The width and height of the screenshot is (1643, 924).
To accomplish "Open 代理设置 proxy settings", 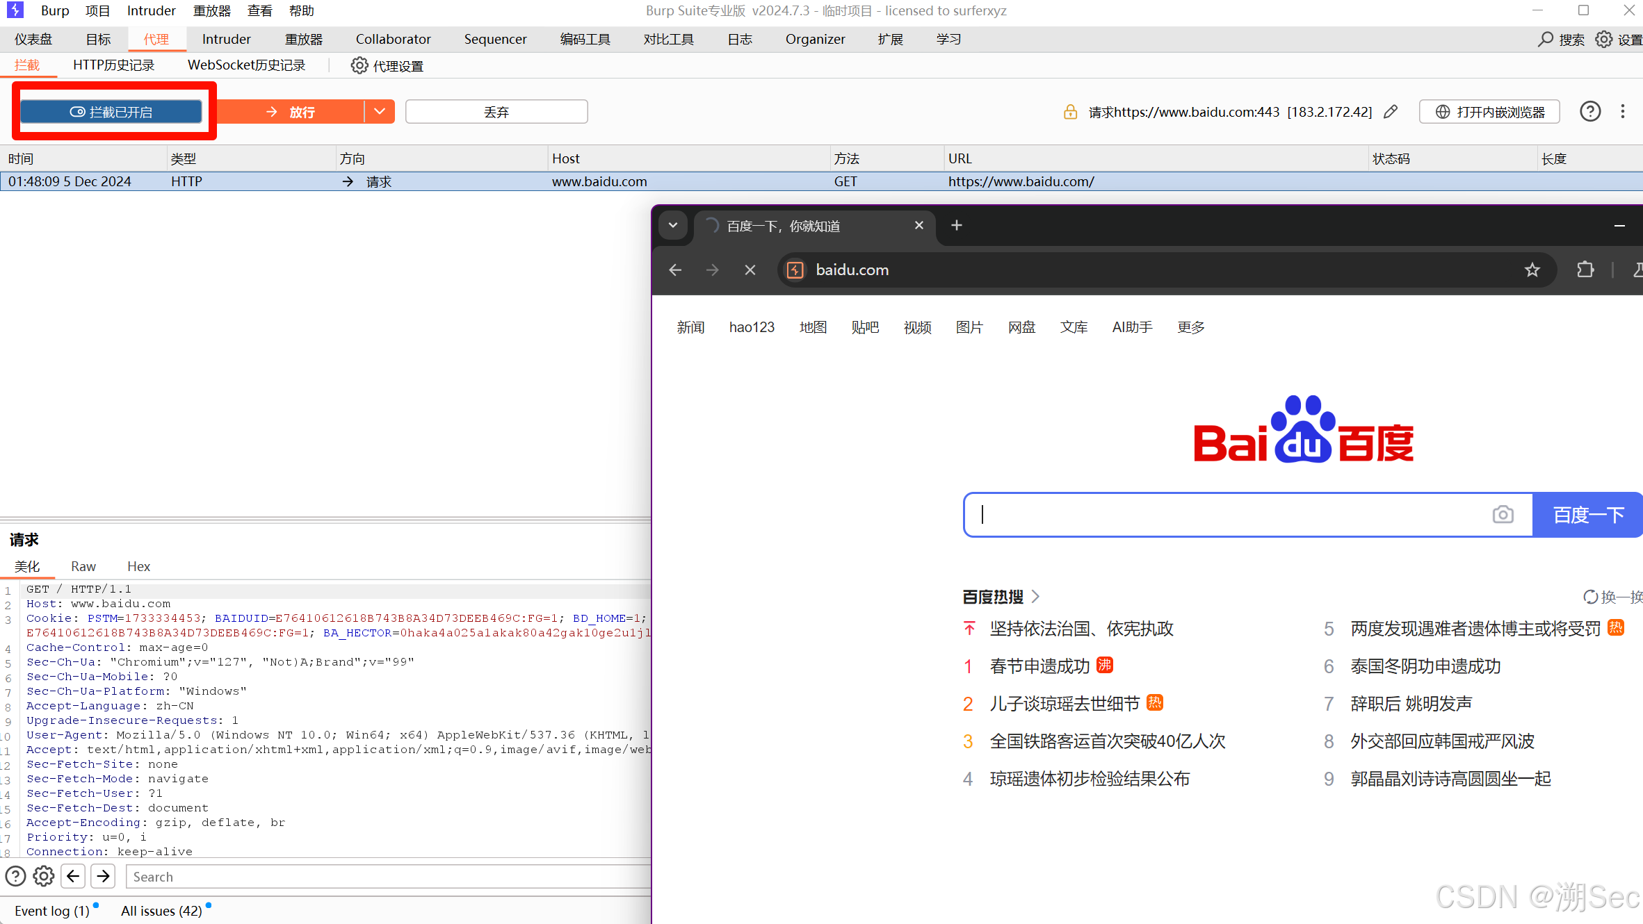I will (x=387, y=66).
